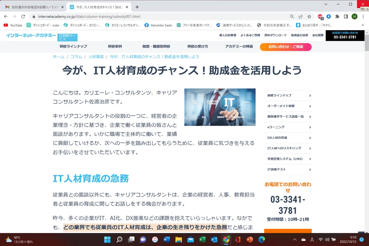This screenshot has height=246, width=369.
Task: Open File Explorer from the taskbar
Action: click(178, 239)
